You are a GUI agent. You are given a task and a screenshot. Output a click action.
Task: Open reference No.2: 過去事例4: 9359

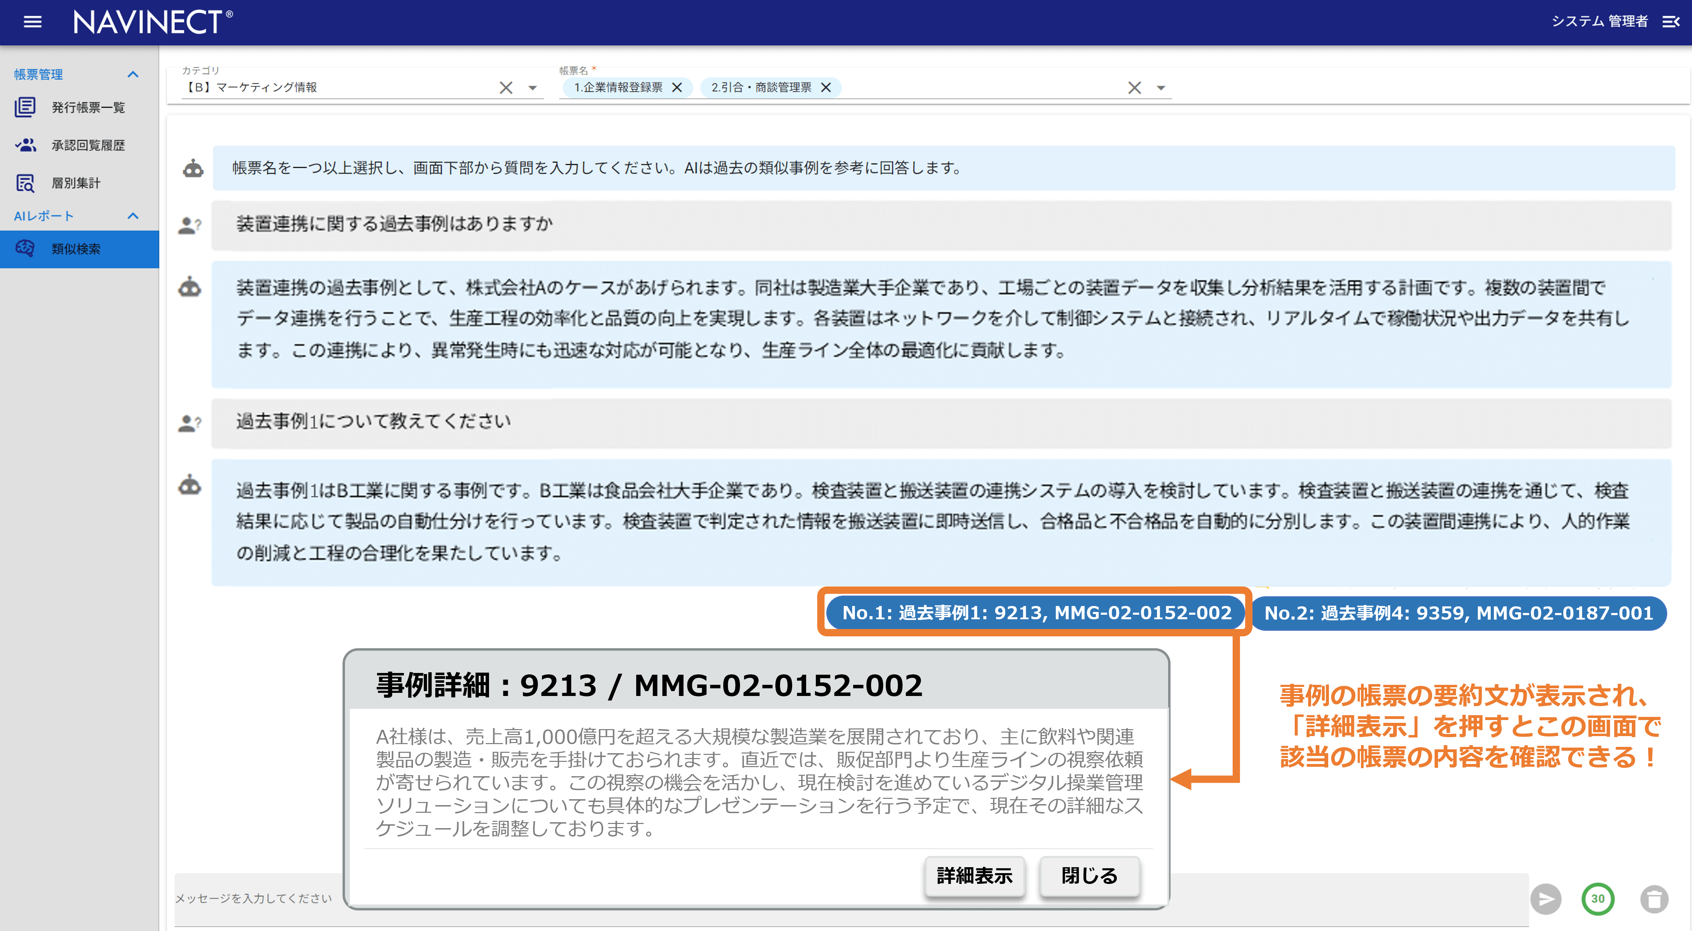point(1459,613)
